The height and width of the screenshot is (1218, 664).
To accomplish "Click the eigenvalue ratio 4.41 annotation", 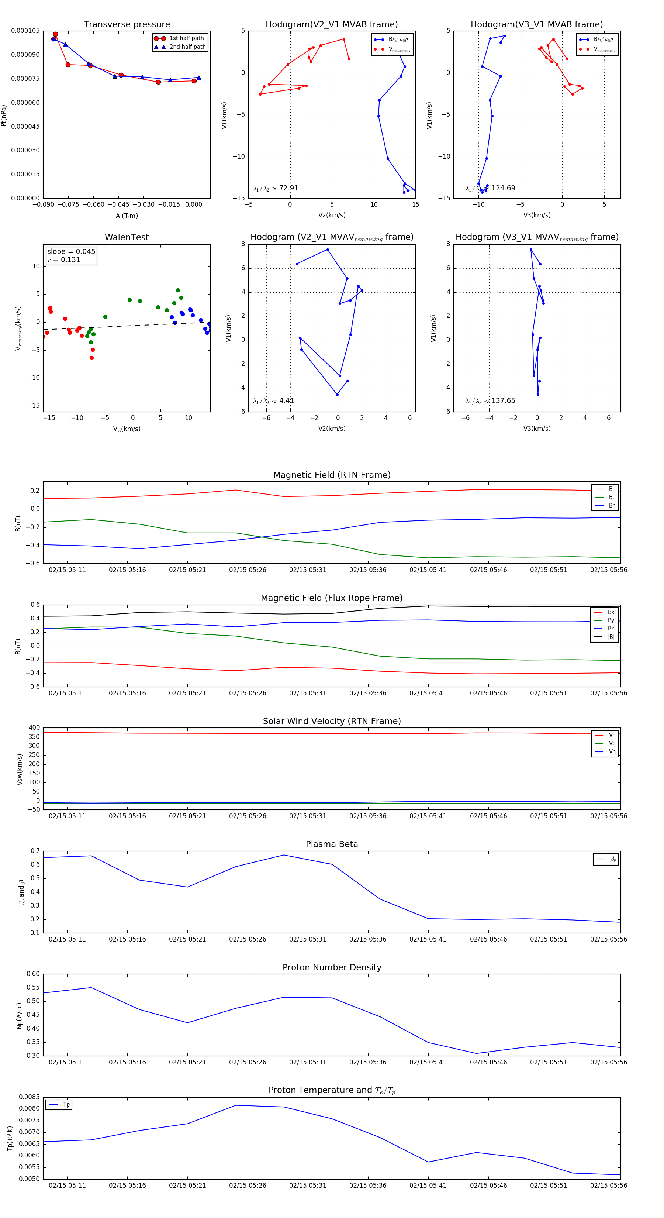I will (x=274, y=401).
